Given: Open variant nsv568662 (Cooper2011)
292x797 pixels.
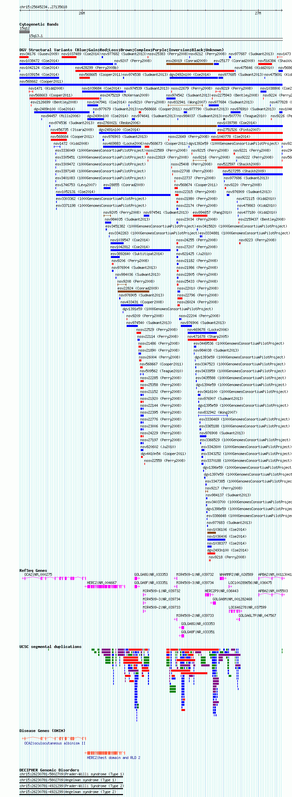Looking at the screenshot, I should 41,81.
